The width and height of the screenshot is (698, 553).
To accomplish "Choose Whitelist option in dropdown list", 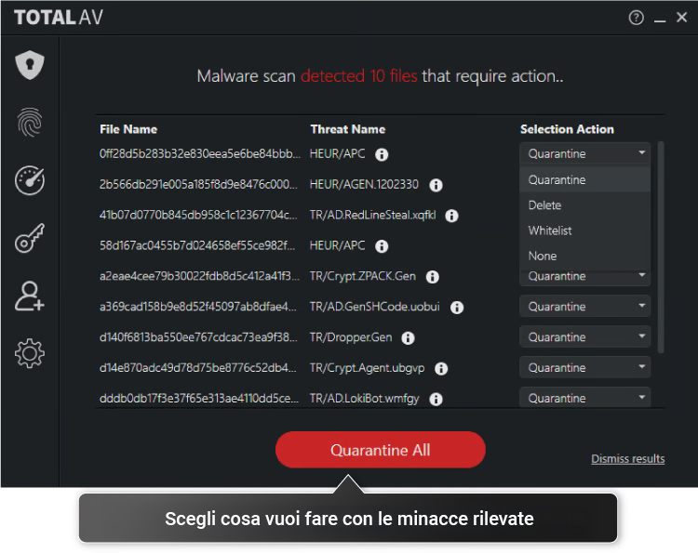I will tap(584, 230).
